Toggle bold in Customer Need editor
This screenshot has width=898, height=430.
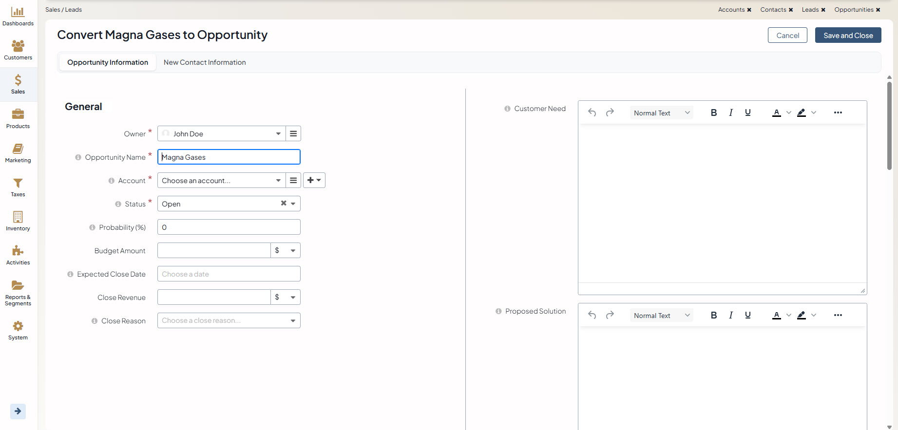point(714,112)
